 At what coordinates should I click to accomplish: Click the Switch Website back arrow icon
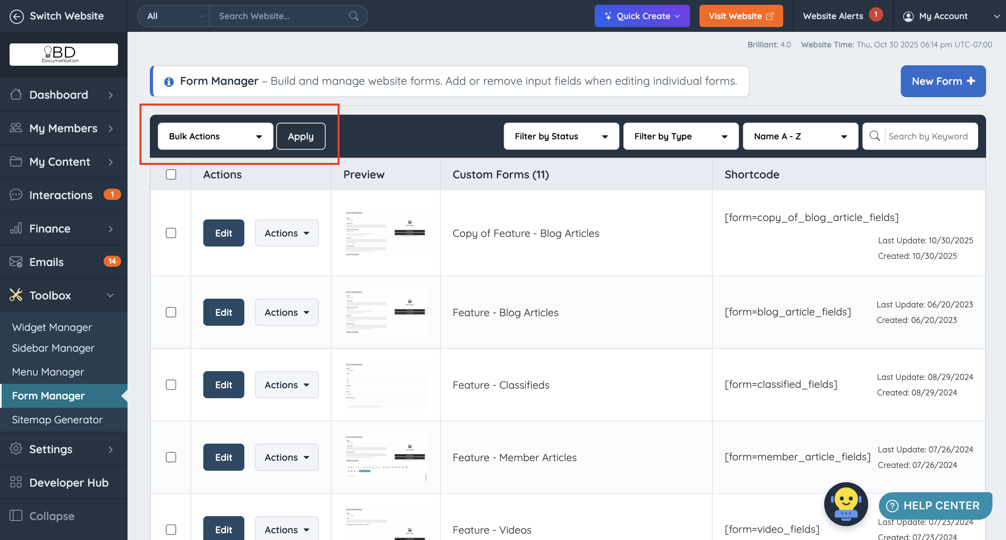click(x=16, y=16)
